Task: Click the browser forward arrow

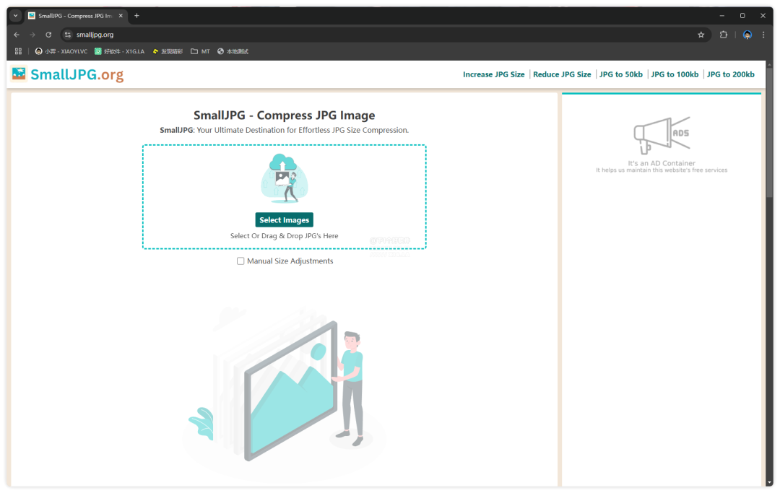Action: [x=32, y=35]
